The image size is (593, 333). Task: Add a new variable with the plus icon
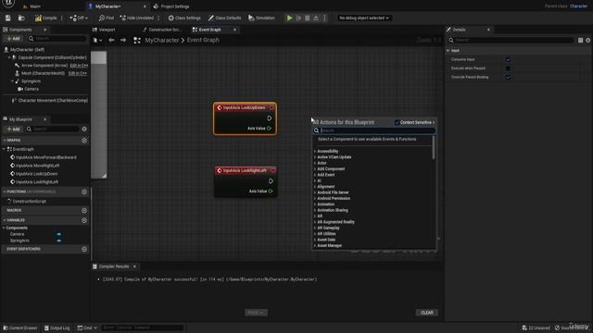coord(84,220)
